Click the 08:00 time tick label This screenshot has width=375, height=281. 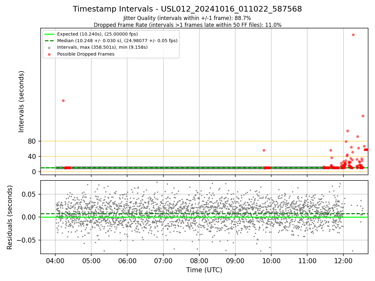click(x=199, y=260)
